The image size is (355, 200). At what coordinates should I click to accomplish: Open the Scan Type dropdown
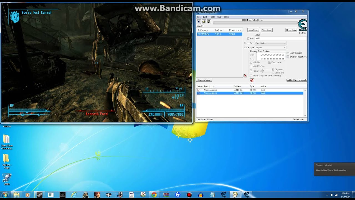pyautogui.click(x=270, y=43)
